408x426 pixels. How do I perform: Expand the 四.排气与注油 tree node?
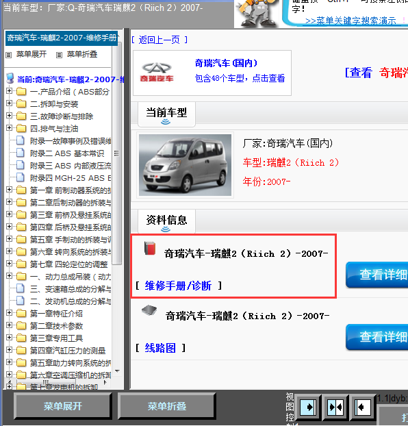9,127
